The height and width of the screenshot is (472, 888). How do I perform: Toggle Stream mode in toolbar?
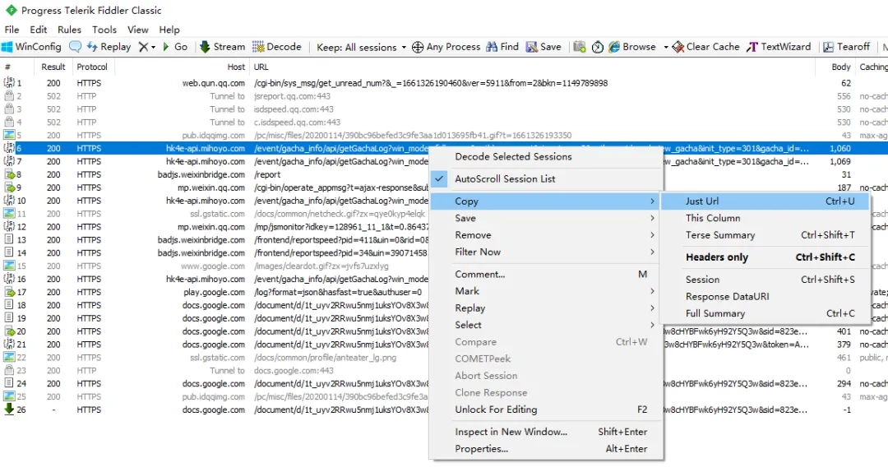point(222,47)
